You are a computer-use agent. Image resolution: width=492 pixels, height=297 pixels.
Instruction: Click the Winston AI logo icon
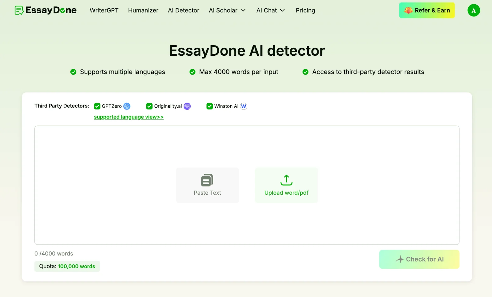(x=244, y=106)
